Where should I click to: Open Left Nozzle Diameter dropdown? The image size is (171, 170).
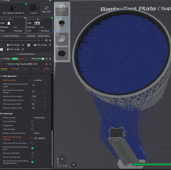coord(18,27)
